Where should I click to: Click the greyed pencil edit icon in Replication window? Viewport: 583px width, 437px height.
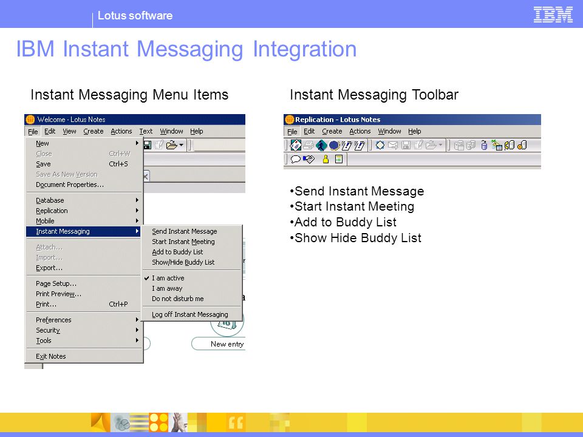(x=418, y=145)
